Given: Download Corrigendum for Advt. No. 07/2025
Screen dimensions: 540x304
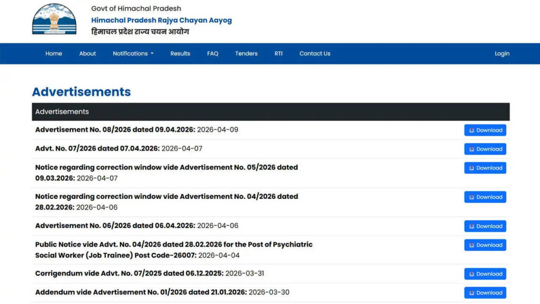Looking at the screenshot, I should [485, 274].
